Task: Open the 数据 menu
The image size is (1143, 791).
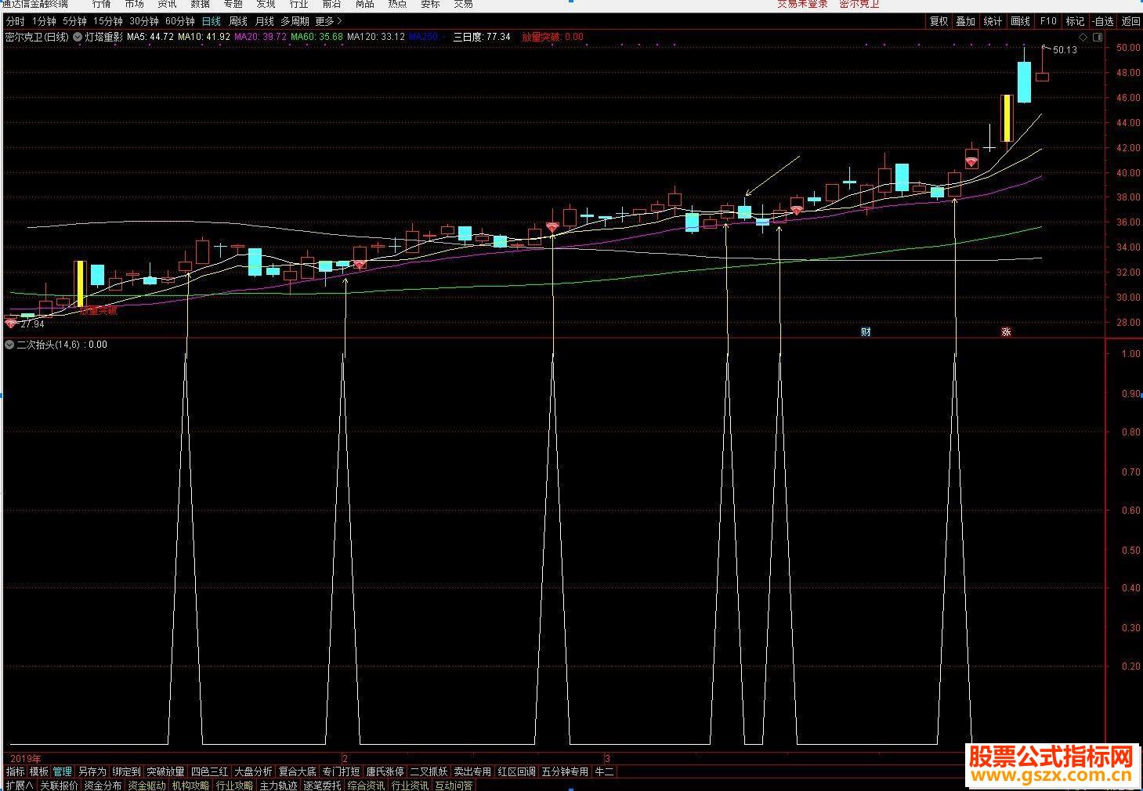Action: point(200,4)
